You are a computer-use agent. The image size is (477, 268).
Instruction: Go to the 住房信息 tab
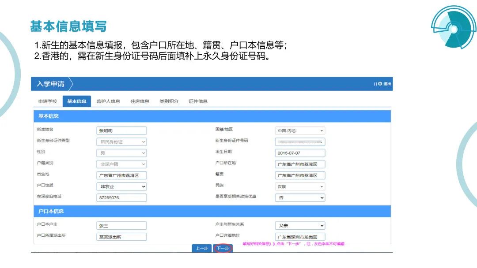pos(140,101)
